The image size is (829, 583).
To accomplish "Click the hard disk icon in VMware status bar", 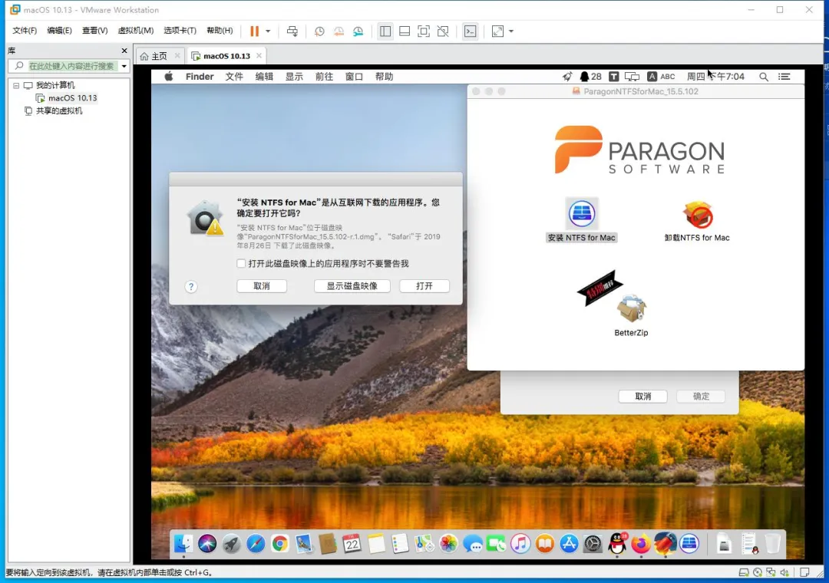I will coord(743,572).
